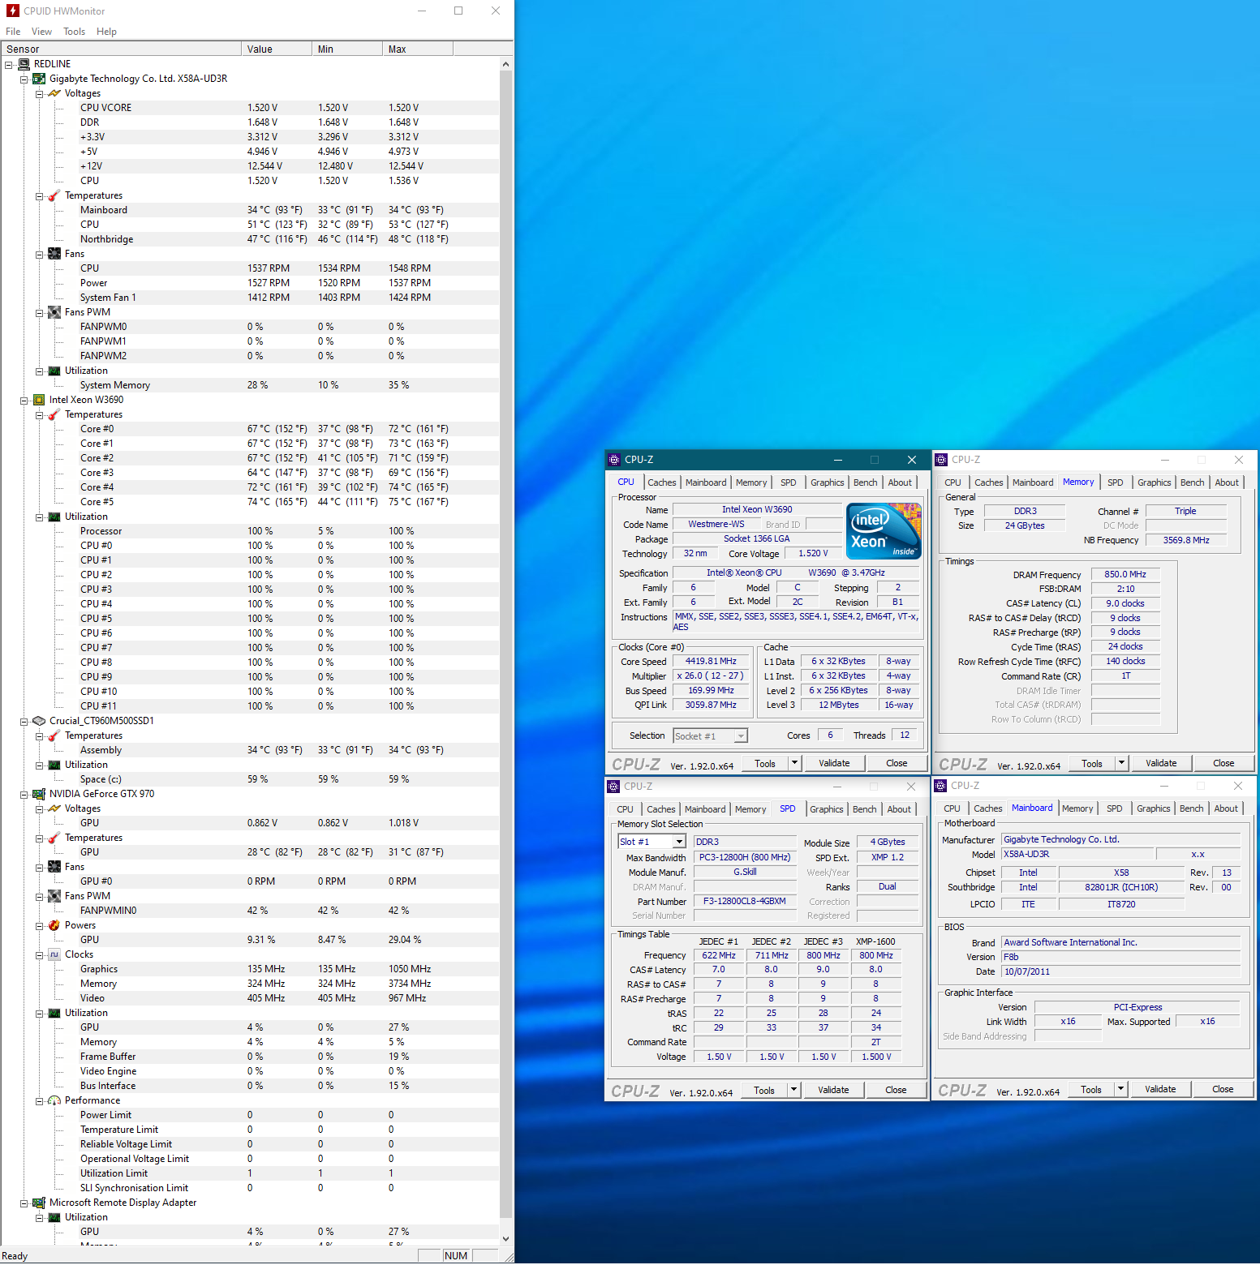Viewport: 1260px width, 1265px height.
Task: Click the HWMonitor scrollbar down arrow
Action: pyautogui.click(x=506, y=1239)
